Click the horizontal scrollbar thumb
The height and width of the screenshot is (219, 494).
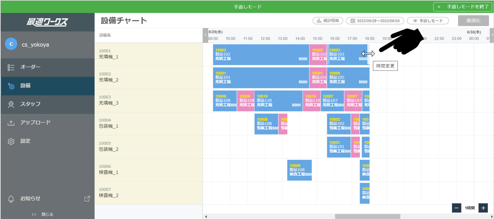click(368, 216)
